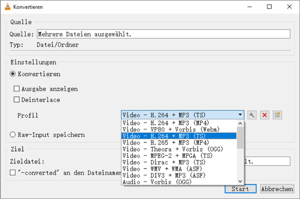Click the Abbrechen button
The height and width of the screenshot is (199, 300).
click(x=277, y=189)
